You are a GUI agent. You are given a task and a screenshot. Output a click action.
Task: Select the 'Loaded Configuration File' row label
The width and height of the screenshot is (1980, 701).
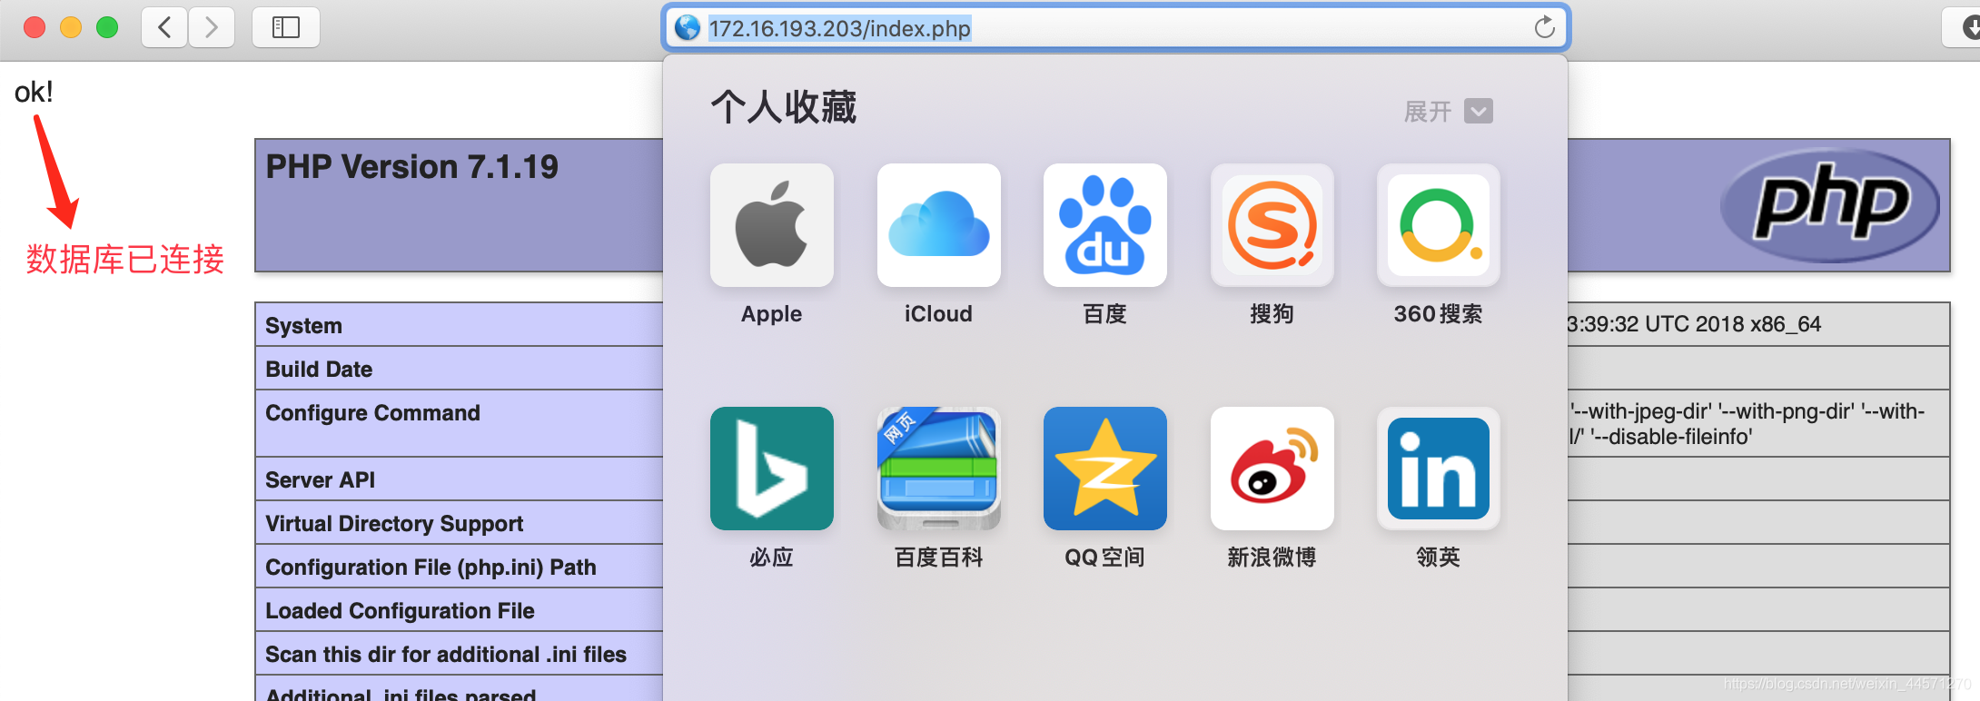tap(400, 611)
